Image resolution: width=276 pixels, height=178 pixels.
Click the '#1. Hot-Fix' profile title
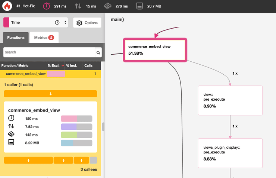[x=25, y=6]
